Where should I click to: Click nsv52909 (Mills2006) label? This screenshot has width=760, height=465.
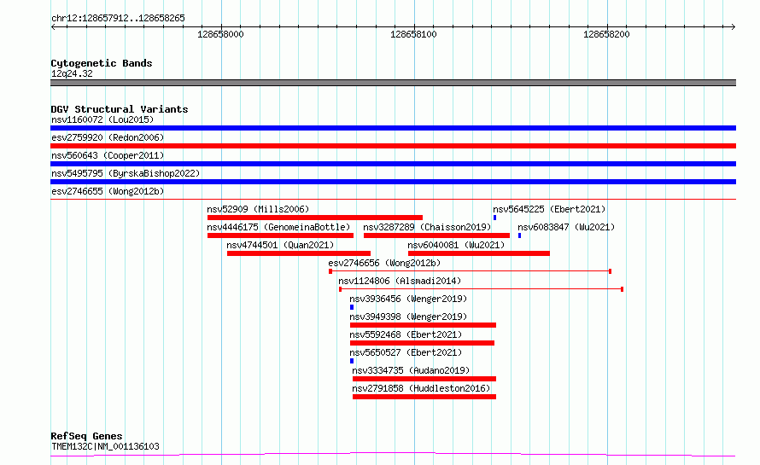pos(258,209)
